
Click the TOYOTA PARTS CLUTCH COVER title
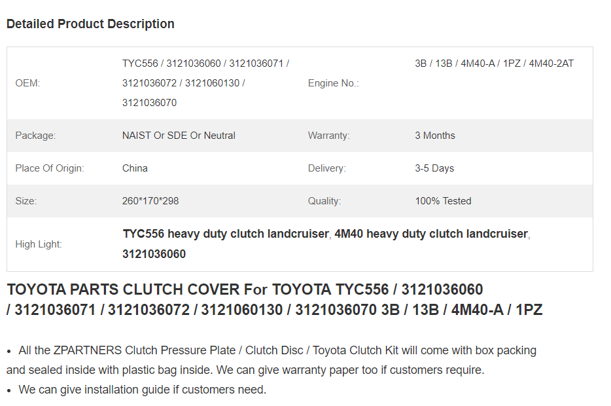[275, 299]
